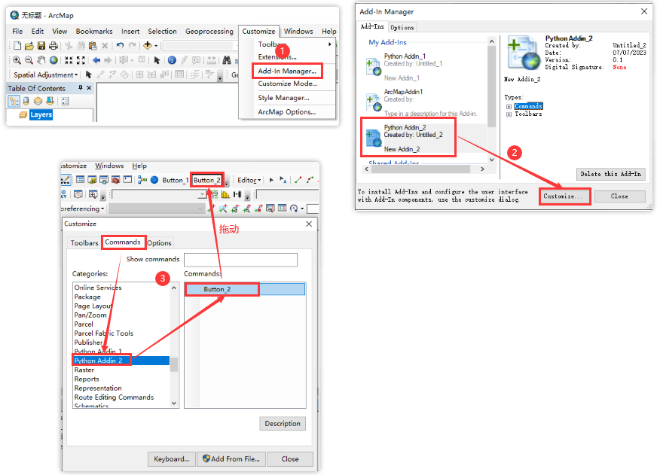Click Button_2 on the toolbar
657x475 pixels.
click(x=207, y=180)
